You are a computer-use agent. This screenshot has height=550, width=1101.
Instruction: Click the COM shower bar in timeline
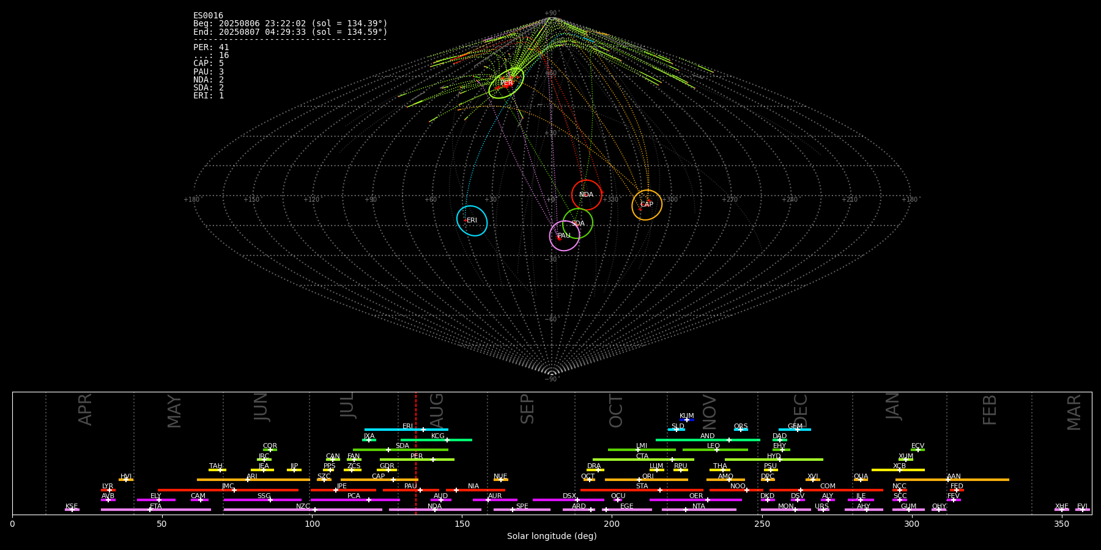[x=826, y=490]
